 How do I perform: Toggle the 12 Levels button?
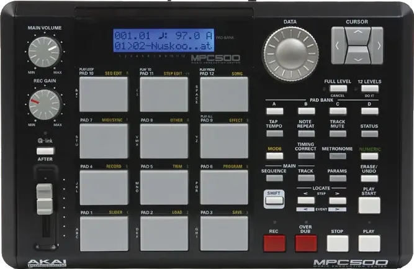tap(370, 88)
